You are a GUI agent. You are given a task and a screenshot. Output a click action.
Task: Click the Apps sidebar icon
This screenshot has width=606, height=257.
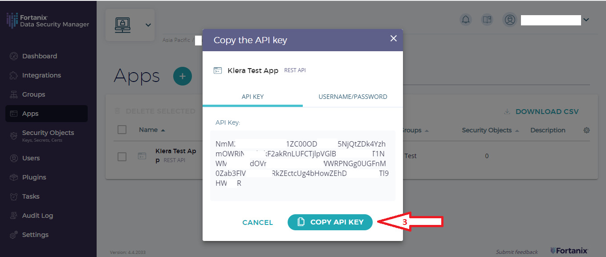14,114
